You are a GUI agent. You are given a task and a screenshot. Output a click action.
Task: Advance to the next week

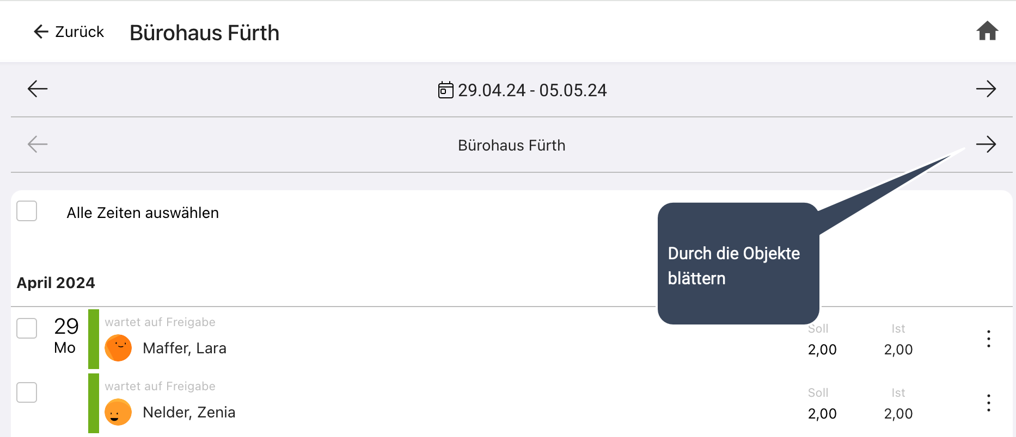click(x=986, y=89)
